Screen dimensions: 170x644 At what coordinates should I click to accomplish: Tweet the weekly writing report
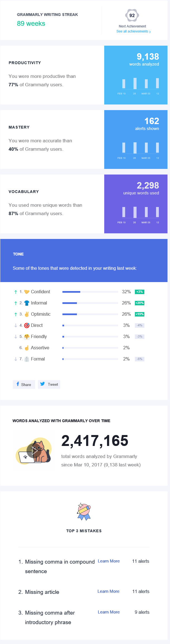point(49,384)
